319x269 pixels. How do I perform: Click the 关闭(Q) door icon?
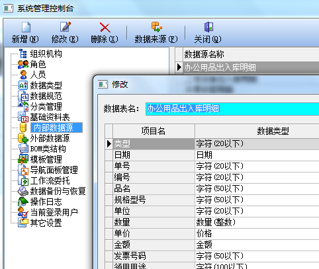208,27
